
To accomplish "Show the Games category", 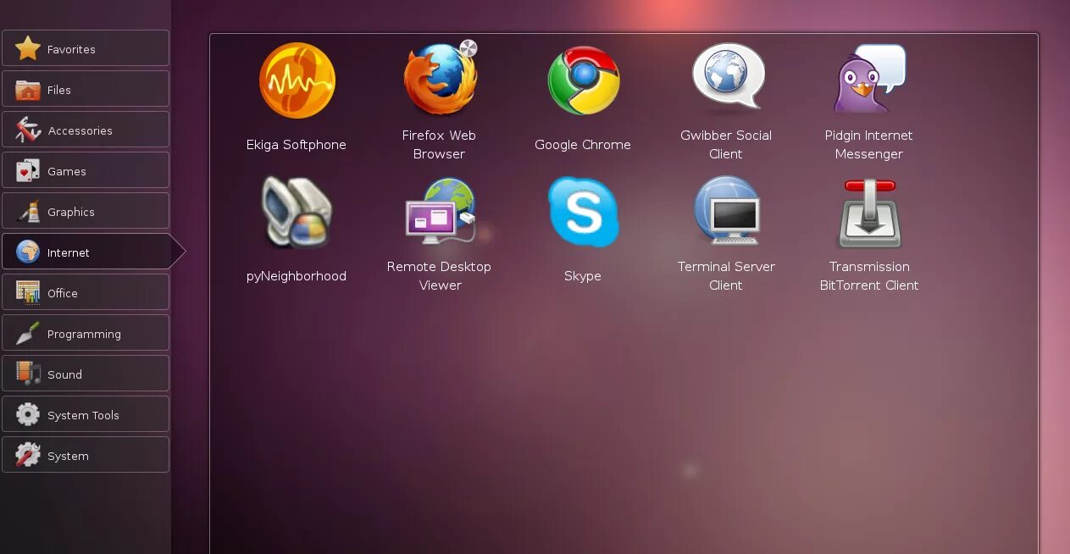I will tap(86, 170).
